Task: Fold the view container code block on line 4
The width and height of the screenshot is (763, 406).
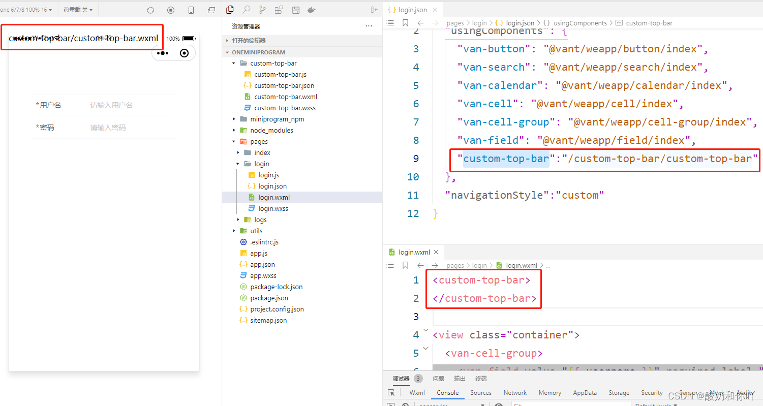Action: 426,331
